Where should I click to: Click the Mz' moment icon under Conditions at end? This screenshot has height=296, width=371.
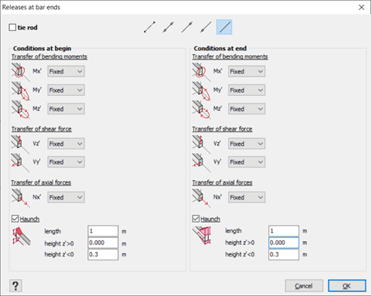(x=201, y=109)
